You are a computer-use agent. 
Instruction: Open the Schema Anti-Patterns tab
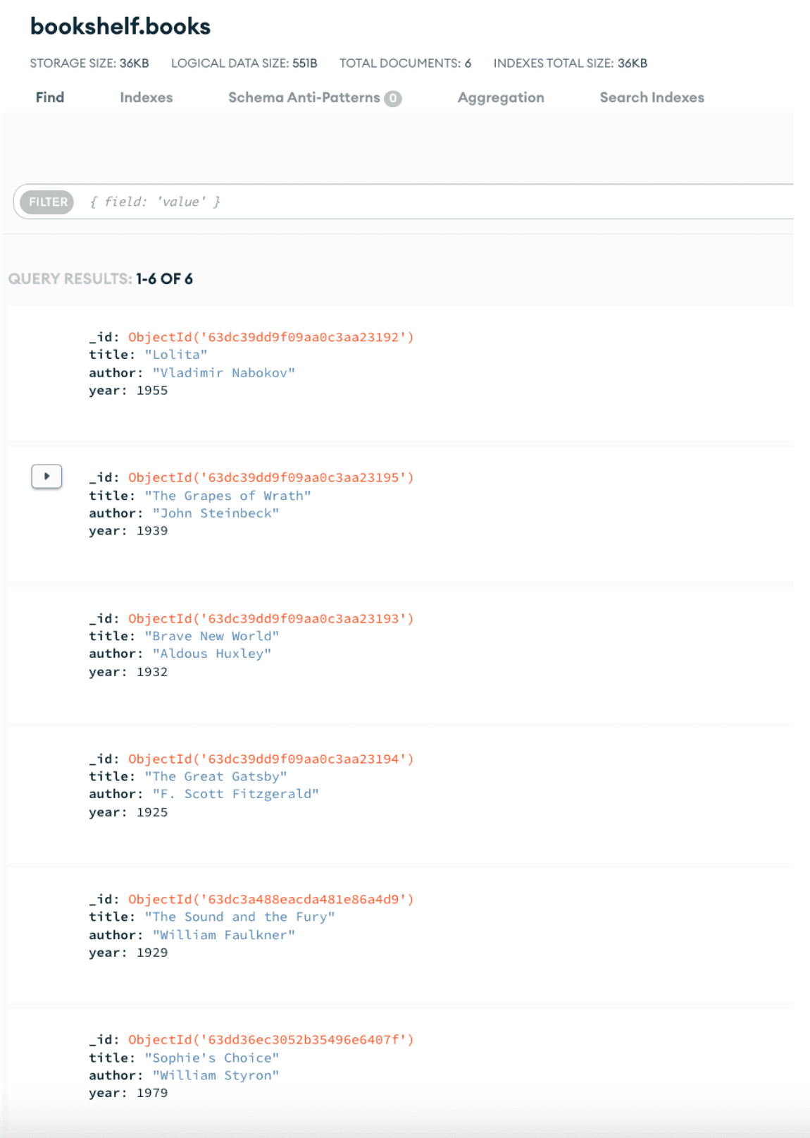coord(304,97)
